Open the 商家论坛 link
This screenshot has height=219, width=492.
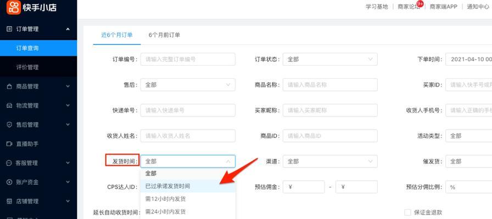(x=409, y=7)
